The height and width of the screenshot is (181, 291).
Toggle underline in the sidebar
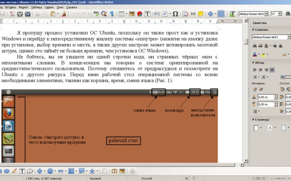click(266, 46)
